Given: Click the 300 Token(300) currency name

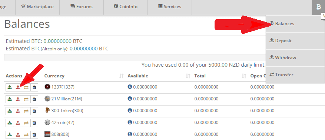Looking at the screenshot, I should point(67,111).
